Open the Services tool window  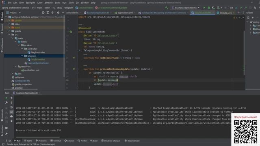point(69,141)
